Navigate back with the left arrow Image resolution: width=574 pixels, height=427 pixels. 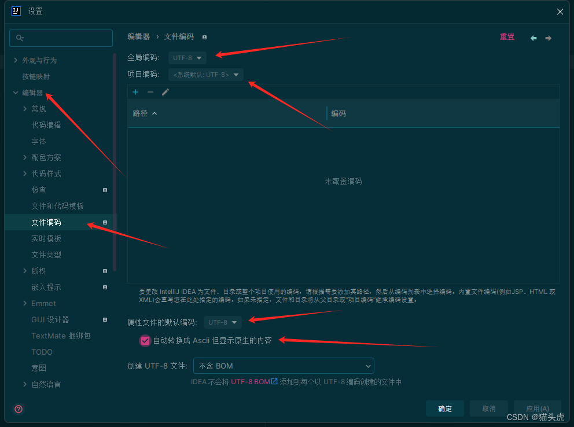533,38
